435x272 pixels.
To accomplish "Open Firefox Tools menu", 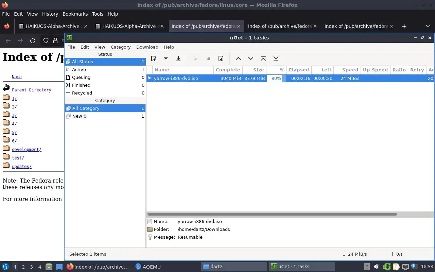I will (98, 14).
